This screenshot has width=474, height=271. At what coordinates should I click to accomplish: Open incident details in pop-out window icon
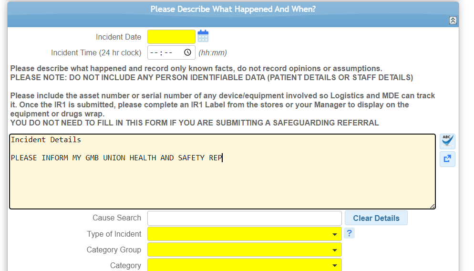[447, 158]
